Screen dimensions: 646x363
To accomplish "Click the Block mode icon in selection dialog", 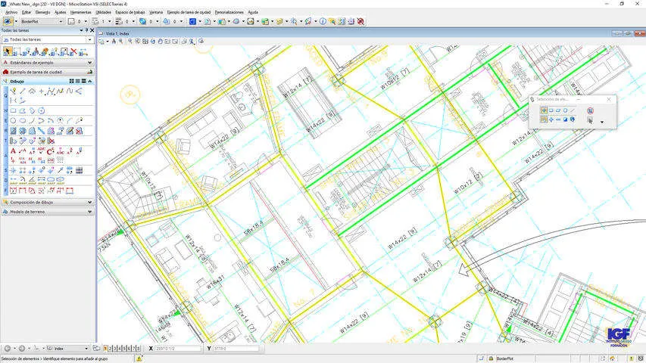I will pos(551,110).
